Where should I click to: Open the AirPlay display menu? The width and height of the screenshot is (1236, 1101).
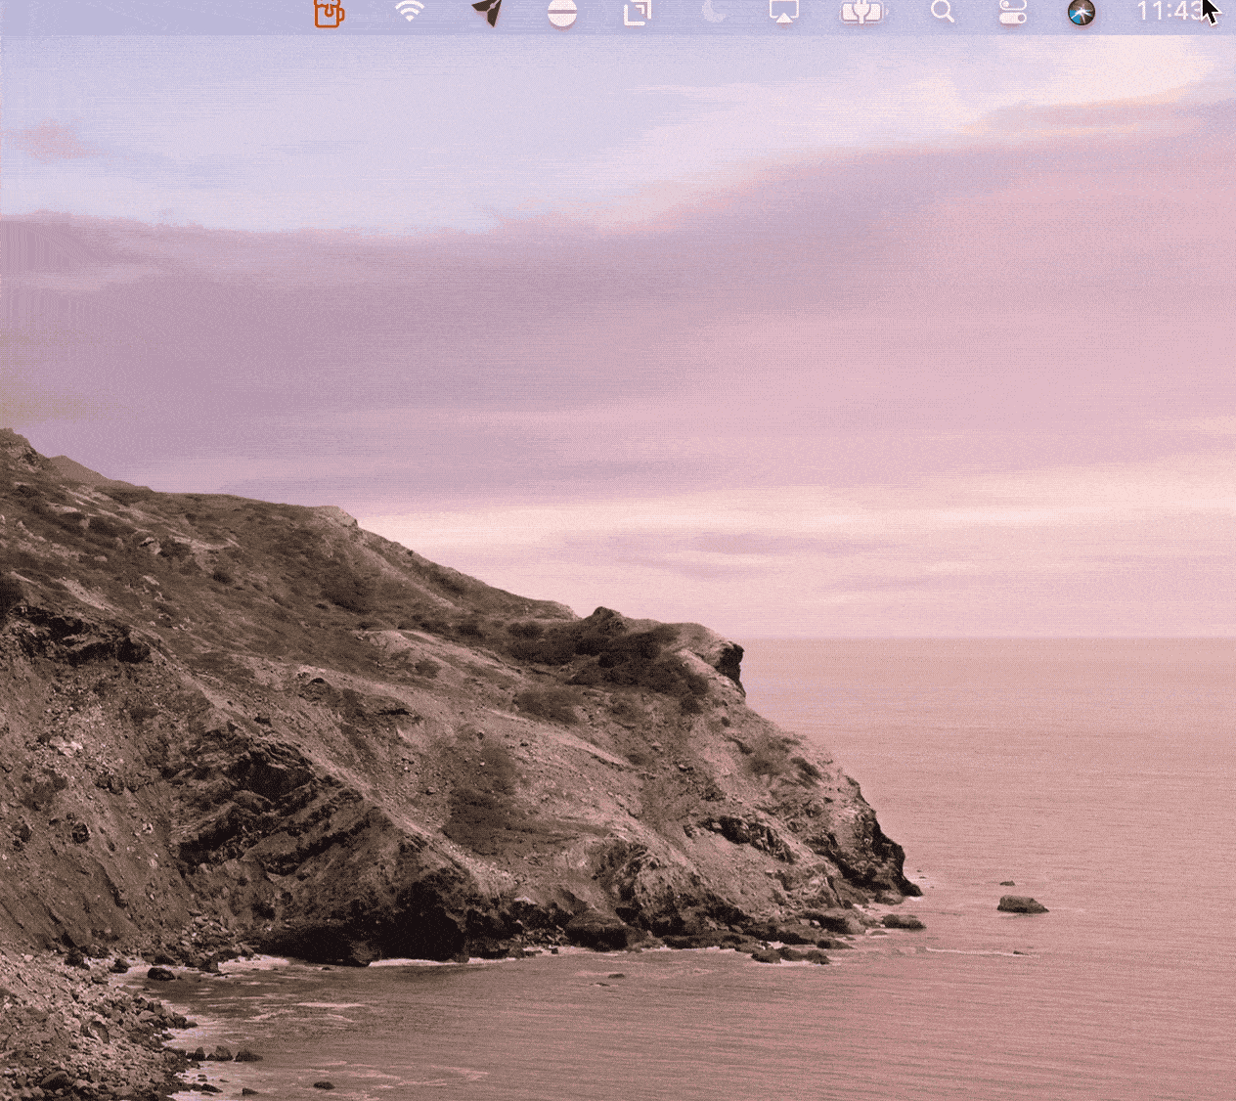click(x=784, y=12)
